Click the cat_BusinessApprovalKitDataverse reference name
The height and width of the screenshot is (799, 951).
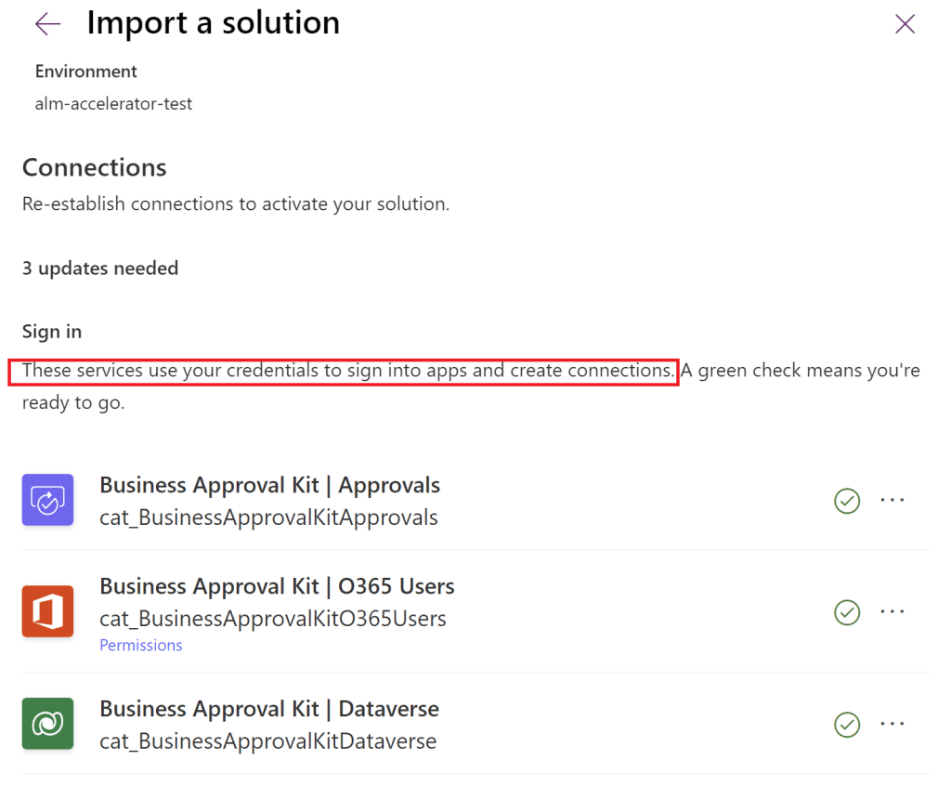[x=267, y=740]
